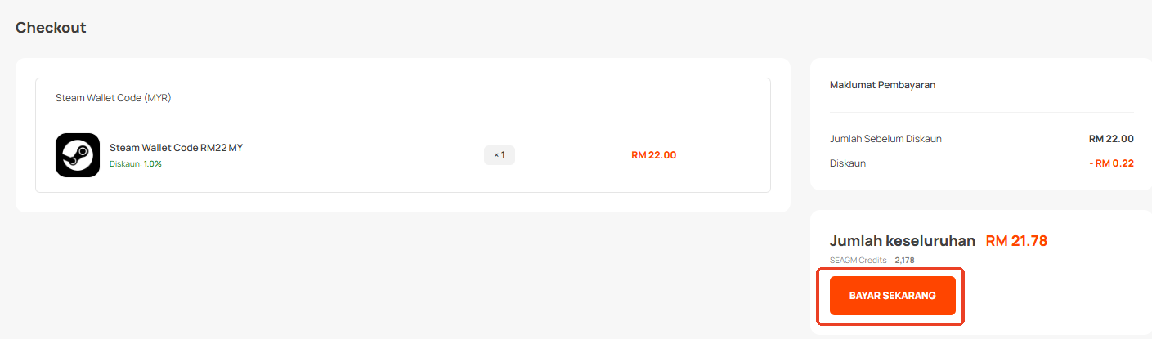Click the ×1 quantity badge
Screen dimensions: 1152x339
(500, 155)
